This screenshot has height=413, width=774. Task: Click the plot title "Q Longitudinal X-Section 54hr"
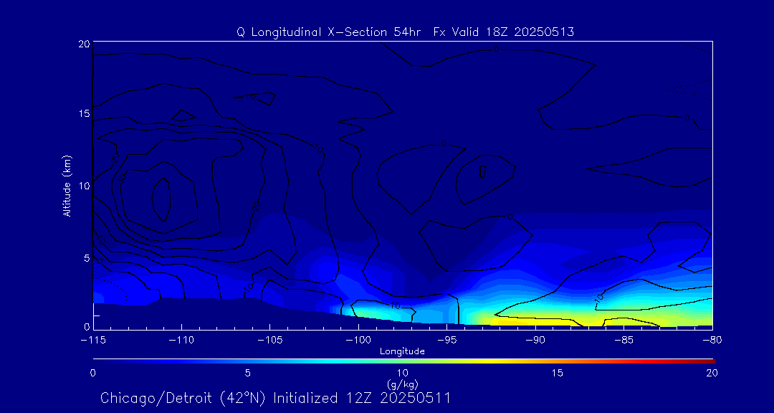point(330,32)
